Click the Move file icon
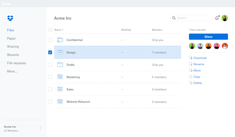 click(191, 70)
